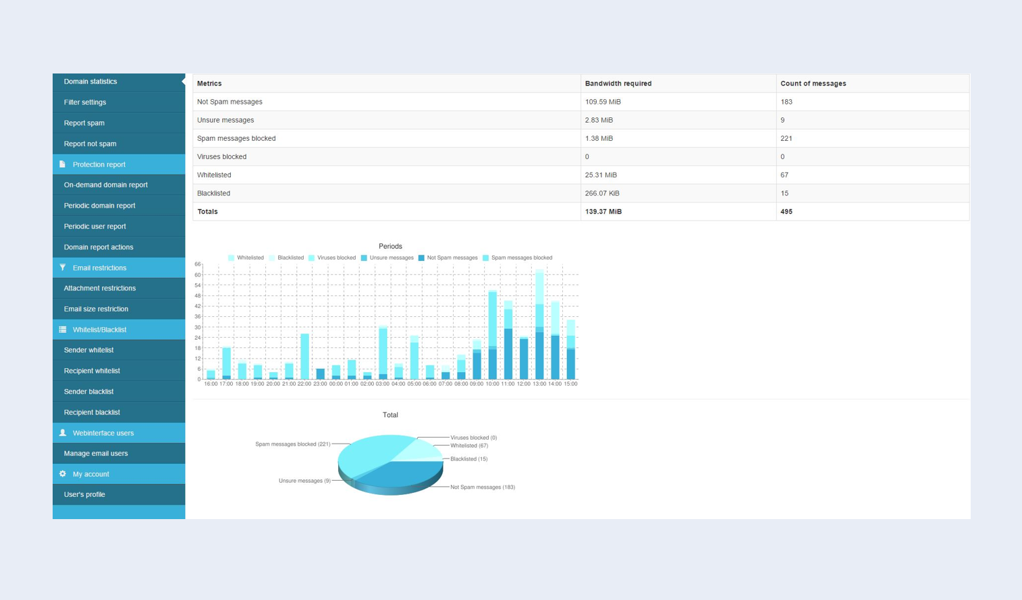Go to Report spam
The width and height of the screenshot is (1022, 600).
[119, 123]
